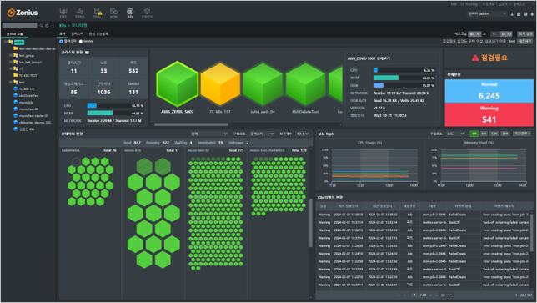Expand the admin tree node
Screen dimensions: 537x303
[x=6, y=42]
